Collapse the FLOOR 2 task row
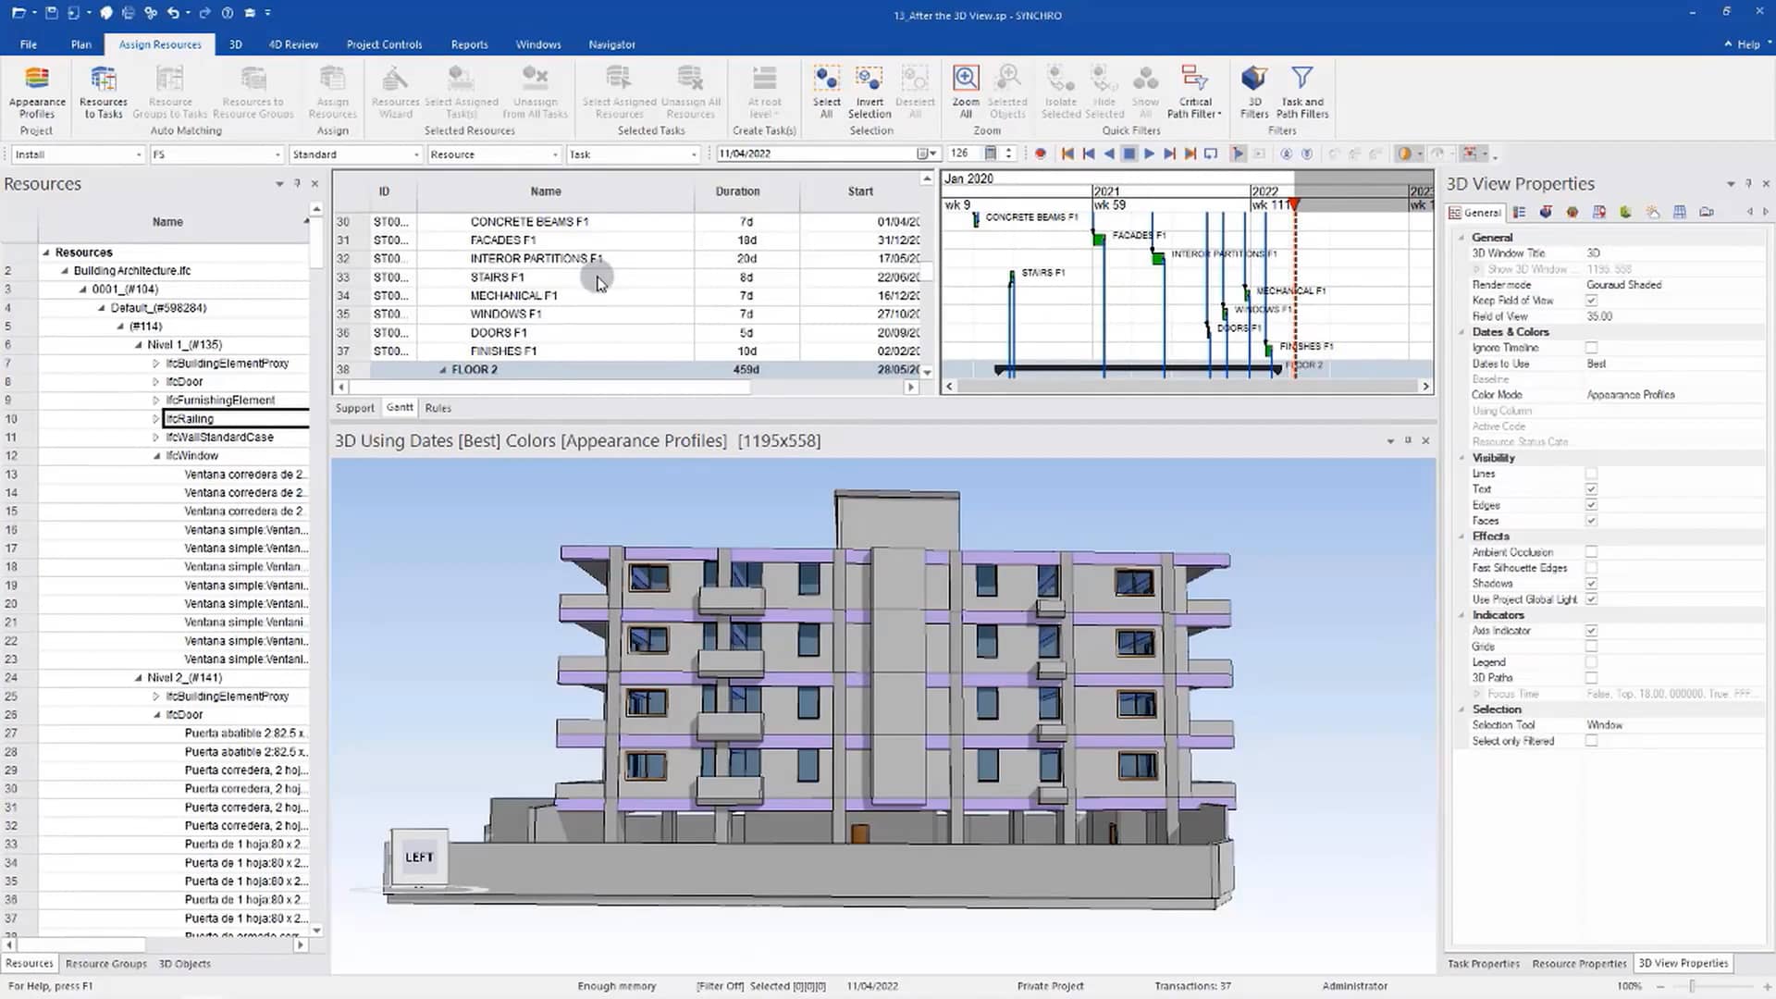Screen dimensions: 1776x999 click(x=444, y=369)
